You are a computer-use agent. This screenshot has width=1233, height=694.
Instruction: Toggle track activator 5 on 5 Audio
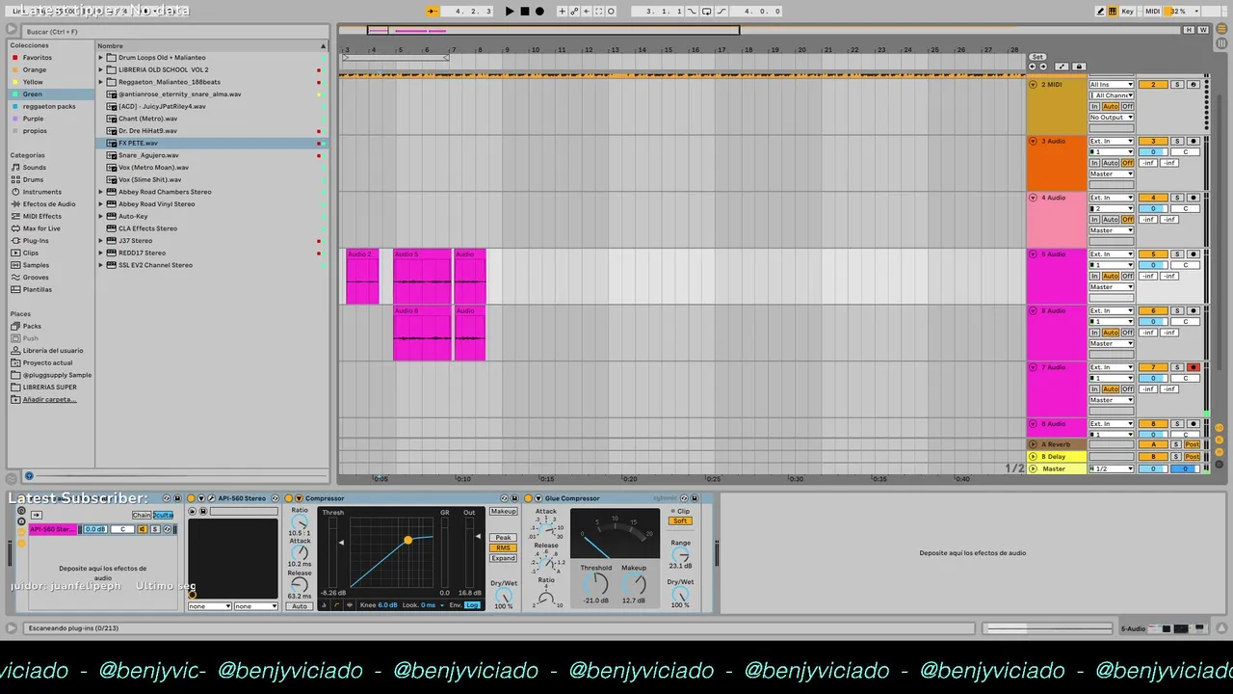[x=1153, y=254]
